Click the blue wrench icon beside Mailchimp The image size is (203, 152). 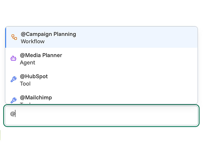pos(13,100)
